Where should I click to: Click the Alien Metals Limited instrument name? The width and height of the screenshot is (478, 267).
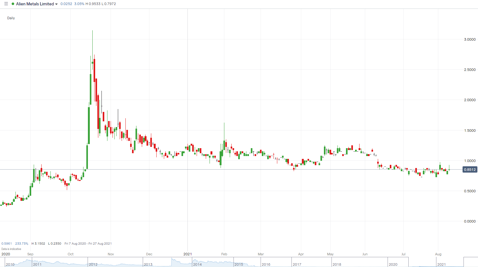click(35, 4)
